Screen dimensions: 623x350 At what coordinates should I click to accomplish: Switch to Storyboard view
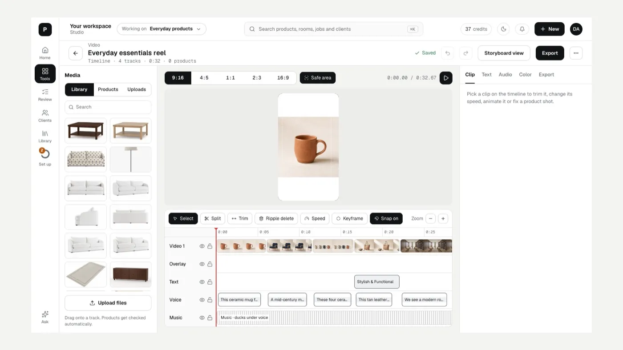(504, 53)
